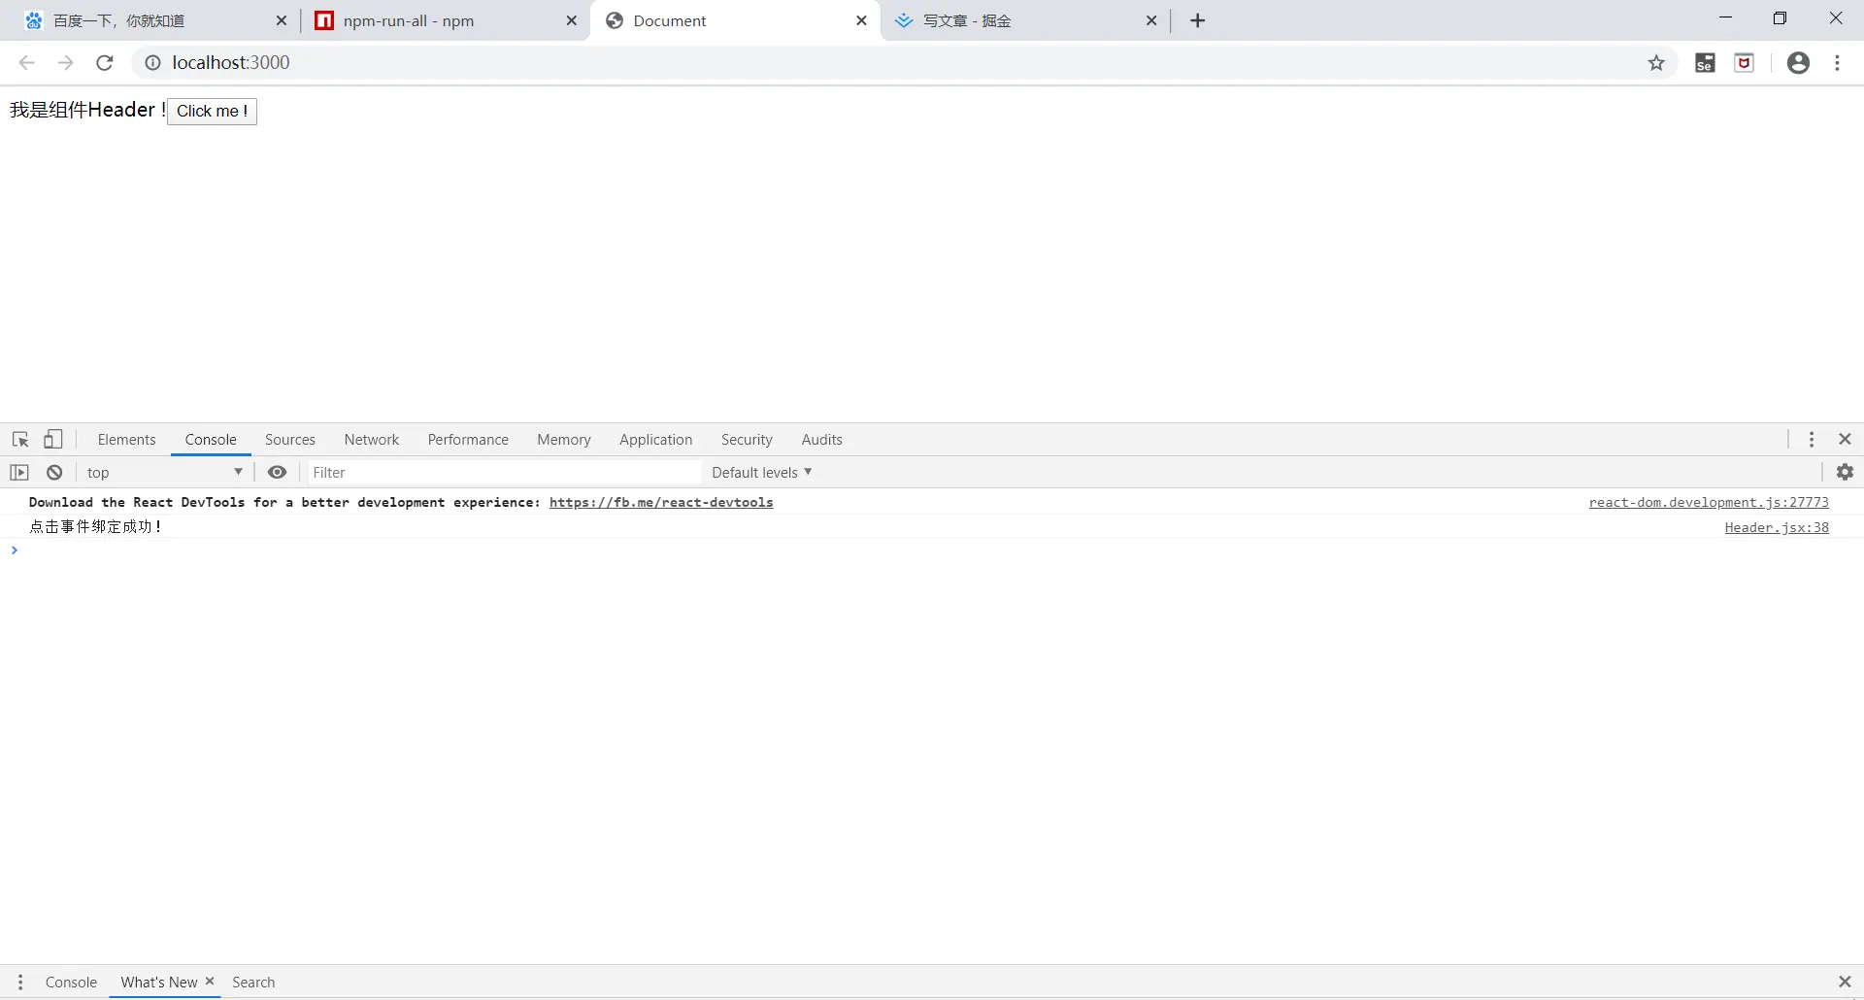Screen dimensions: 1864x1000
Task: Close the bottom DevTools drawer
Action: [1845, 983]
